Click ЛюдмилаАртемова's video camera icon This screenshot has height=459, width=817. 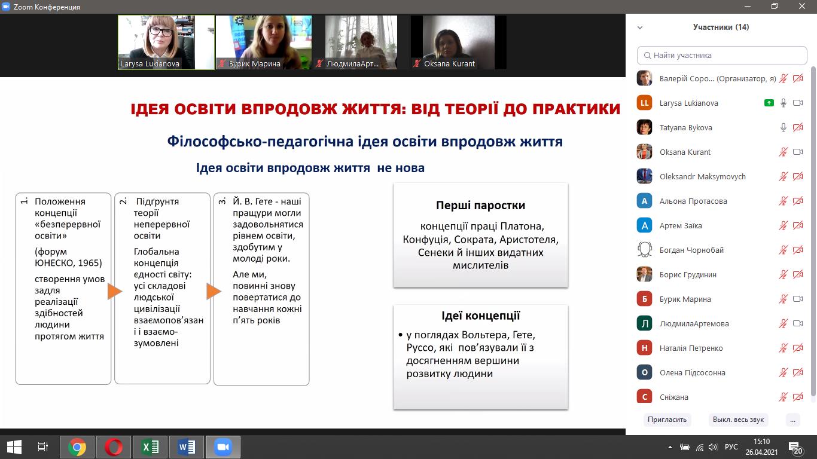click(x=797, y=324)
